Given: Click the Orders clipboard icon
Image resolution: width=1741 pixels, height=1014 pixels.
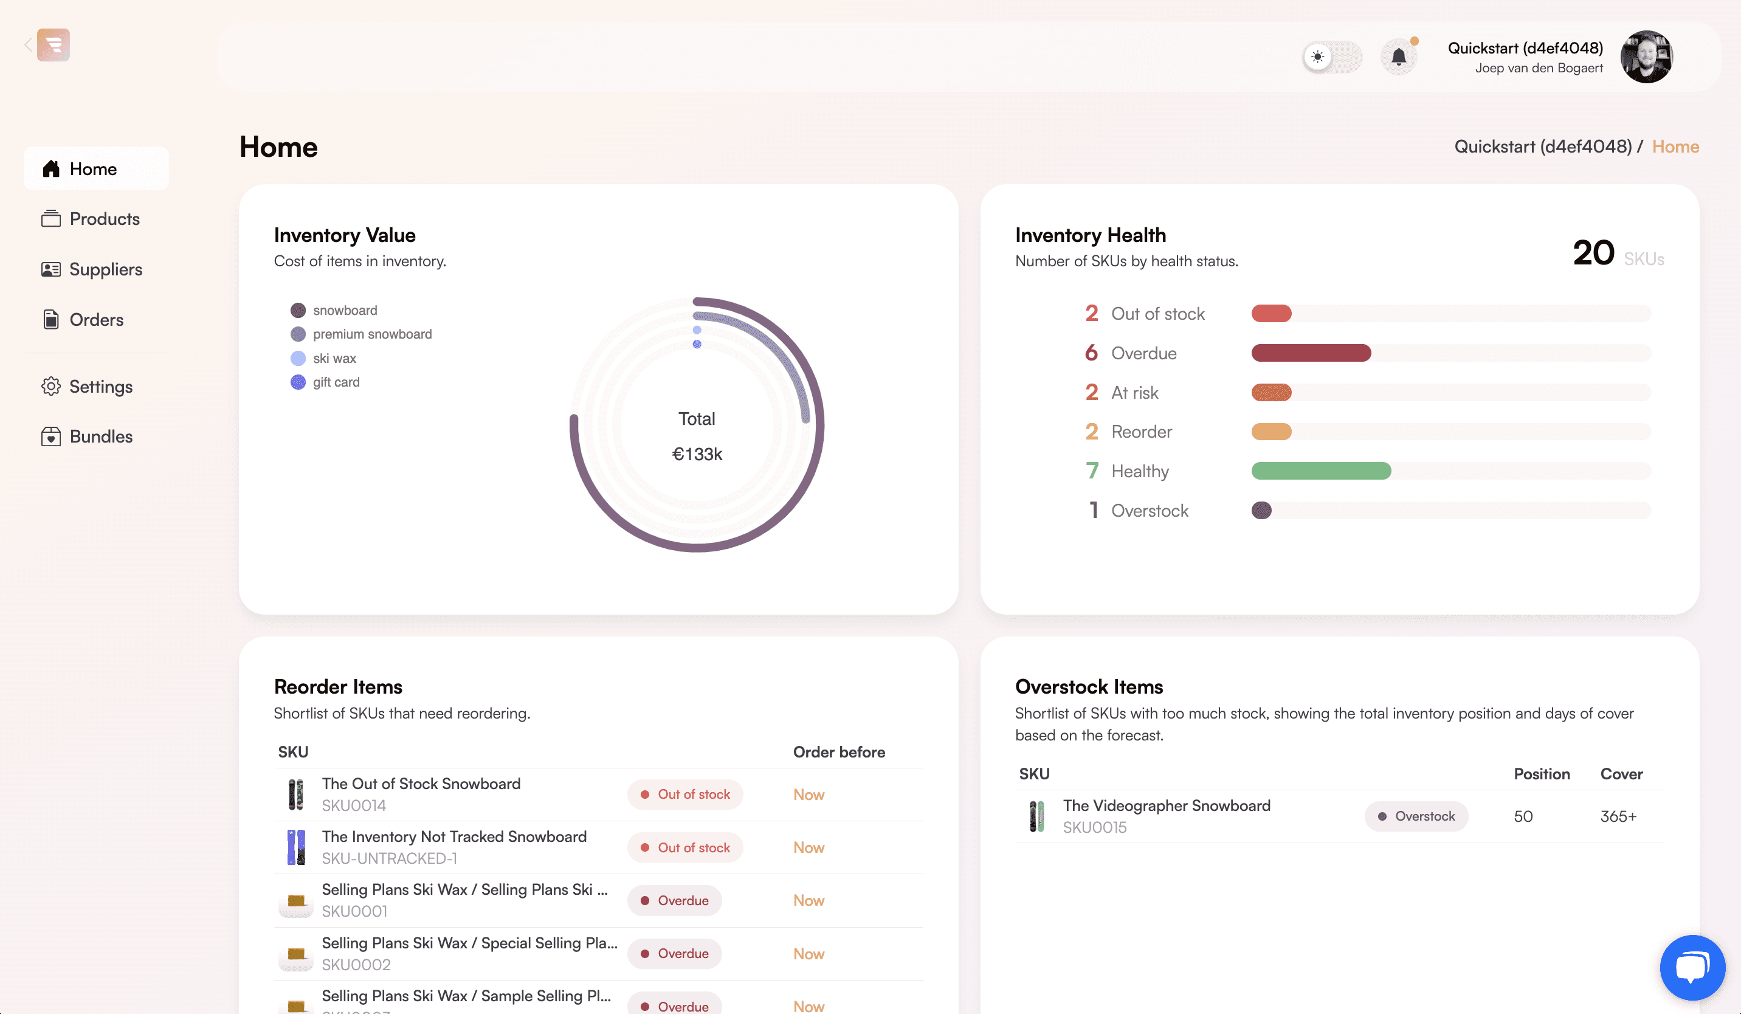Looking at the screenshot, I should (50, 320).
